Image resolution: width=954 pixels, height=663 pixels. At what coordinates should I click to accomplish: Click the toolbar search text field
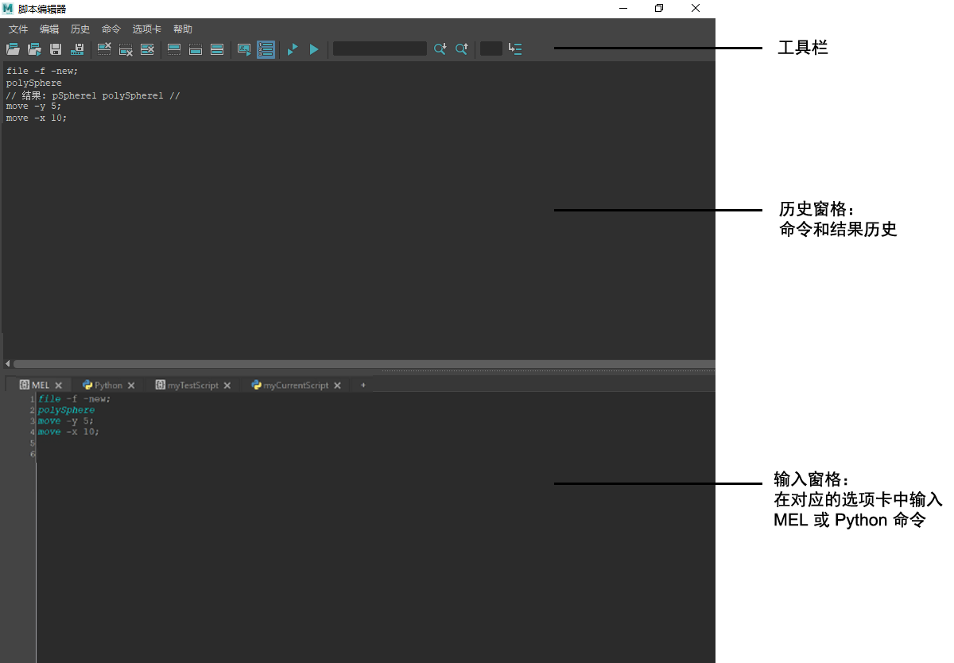pos(380,49)
